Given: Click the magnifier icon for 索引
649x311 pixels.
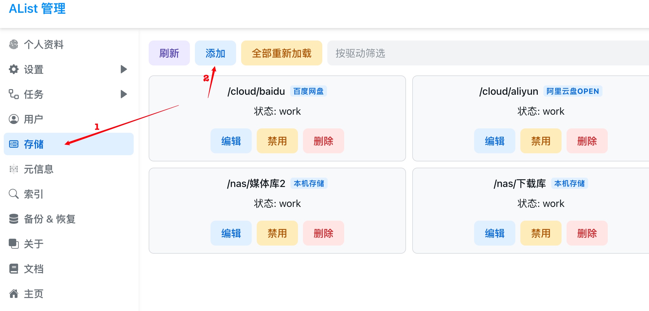Looking at the screenshot, I should tap(13, 194).
